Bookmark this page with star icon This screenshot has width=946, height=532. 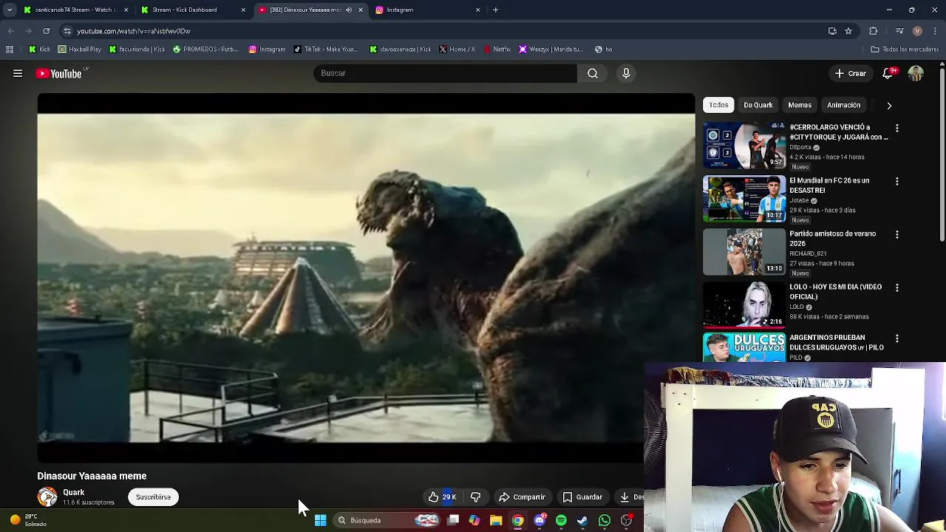coord(848,31)
